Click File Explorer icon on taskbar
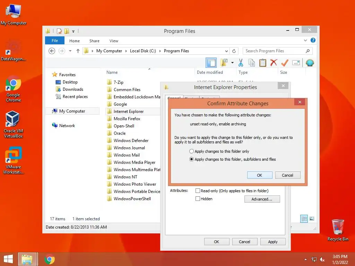 [27, 259]
